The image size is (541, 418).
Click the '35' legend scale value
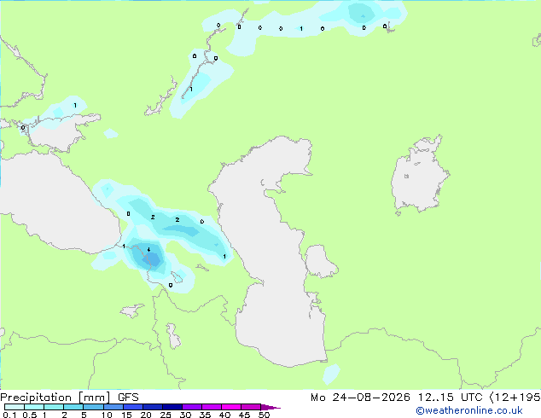[x=205, y=415]
